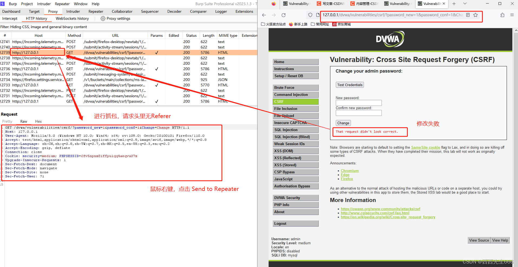518x267 pixels.
Task: Click the Change password button
Action: pyautogui.click(x=343, y=123)
